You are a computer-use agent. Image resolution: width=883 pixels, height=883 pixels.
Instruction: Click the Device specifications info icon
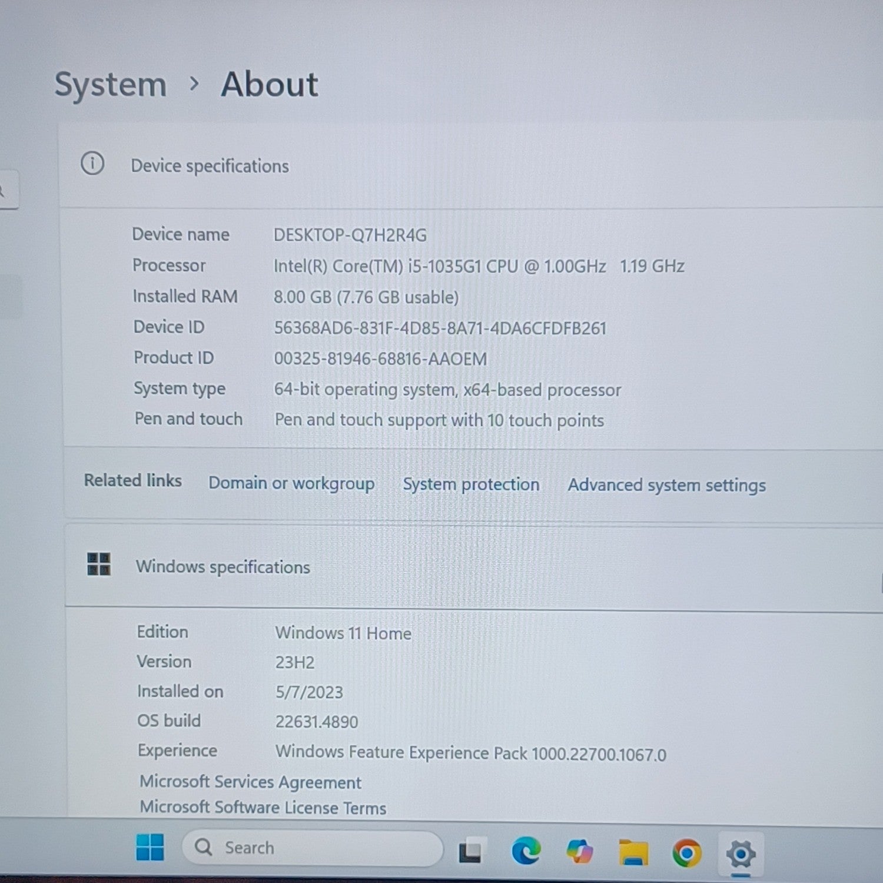[x=92, y=164]
